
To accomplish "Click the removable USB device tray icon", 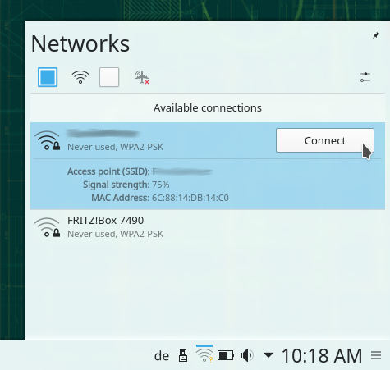I will click(x=183, y=355).
